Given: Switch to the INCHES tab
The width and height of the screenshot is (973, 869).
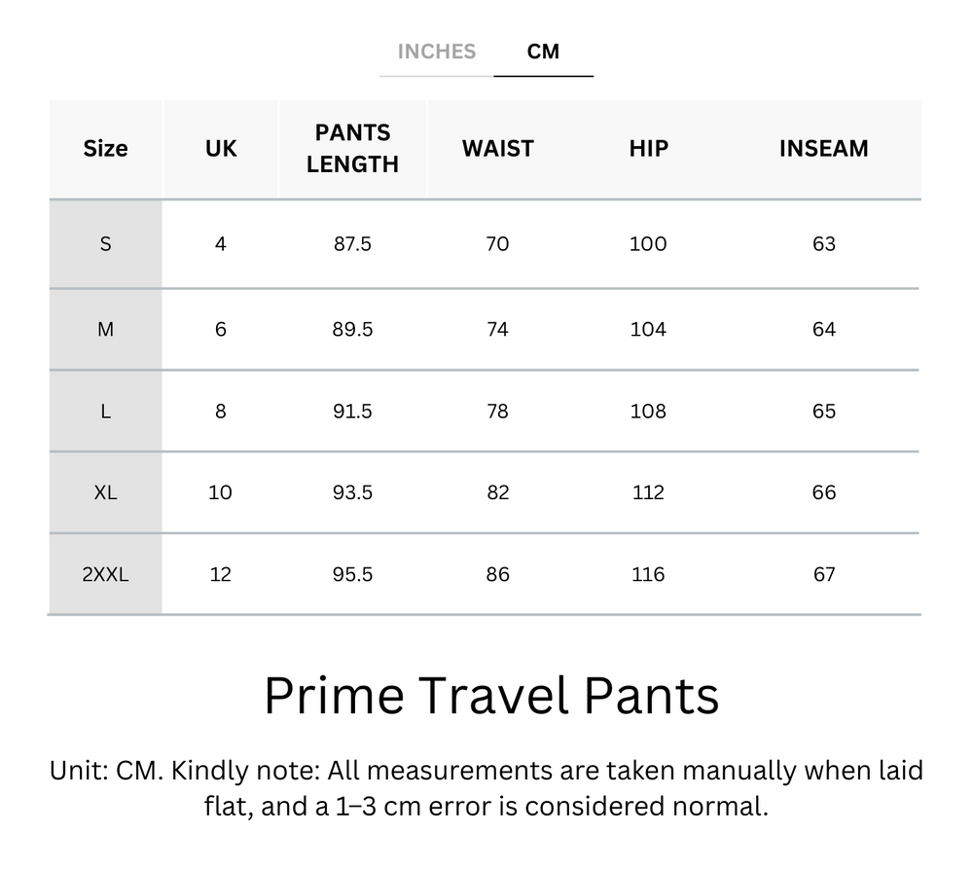Looking at the screenshot, I should [436, 52].
